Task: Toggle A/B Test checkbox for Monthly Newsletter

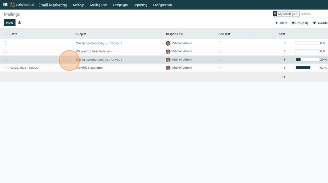Action: (x=220, y=68)
